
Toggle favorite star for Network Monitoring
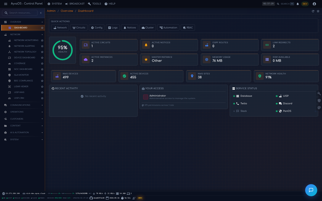tap(42, 40)
